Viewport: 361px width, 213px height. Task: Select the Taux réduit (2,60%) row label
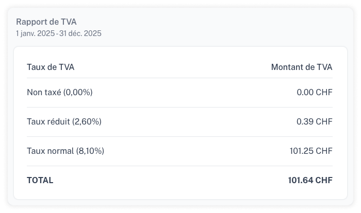[64, 121]
